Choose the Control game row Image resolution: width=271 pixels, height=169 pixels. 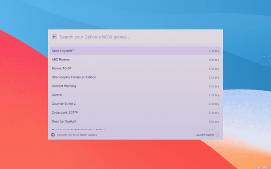135,95
